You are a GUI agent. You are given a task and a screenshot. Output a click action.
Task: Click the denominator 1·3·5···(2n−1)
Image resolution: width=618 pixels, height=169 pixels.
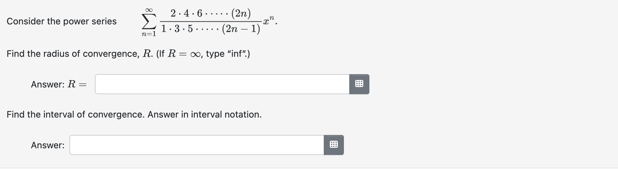(x=211, y=29)
